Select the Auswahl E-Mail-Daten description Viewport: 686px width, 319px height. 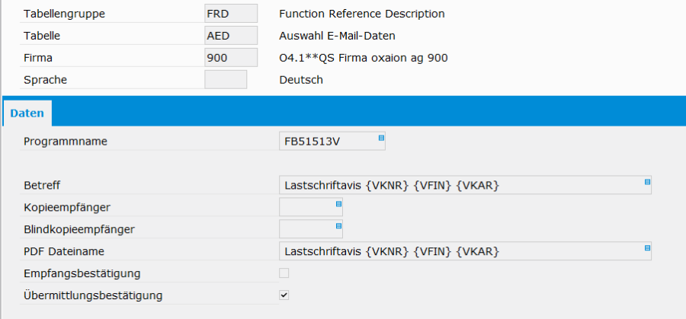(x=337, y=36)
